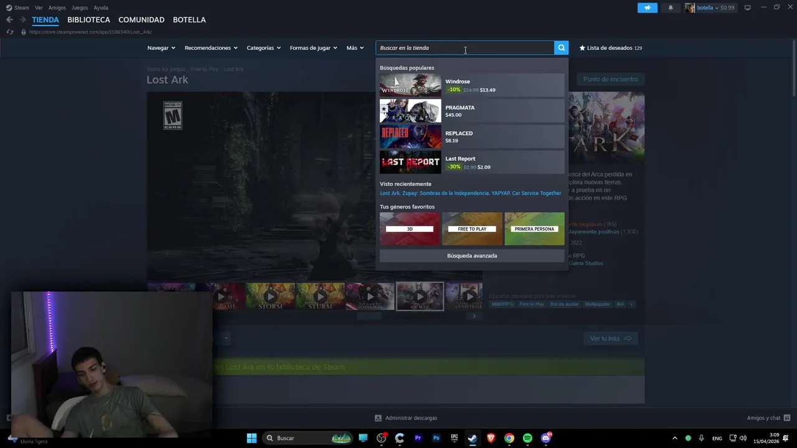Click the Big Picture mode monitor icon

pos(747,7)
